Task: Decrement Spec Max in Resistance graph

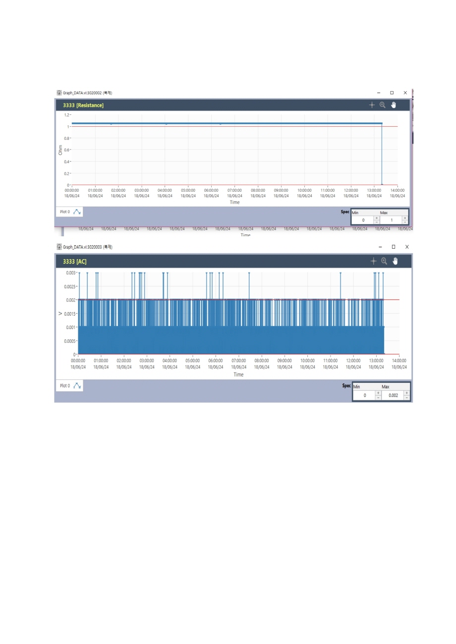Action: pos(405,222)
